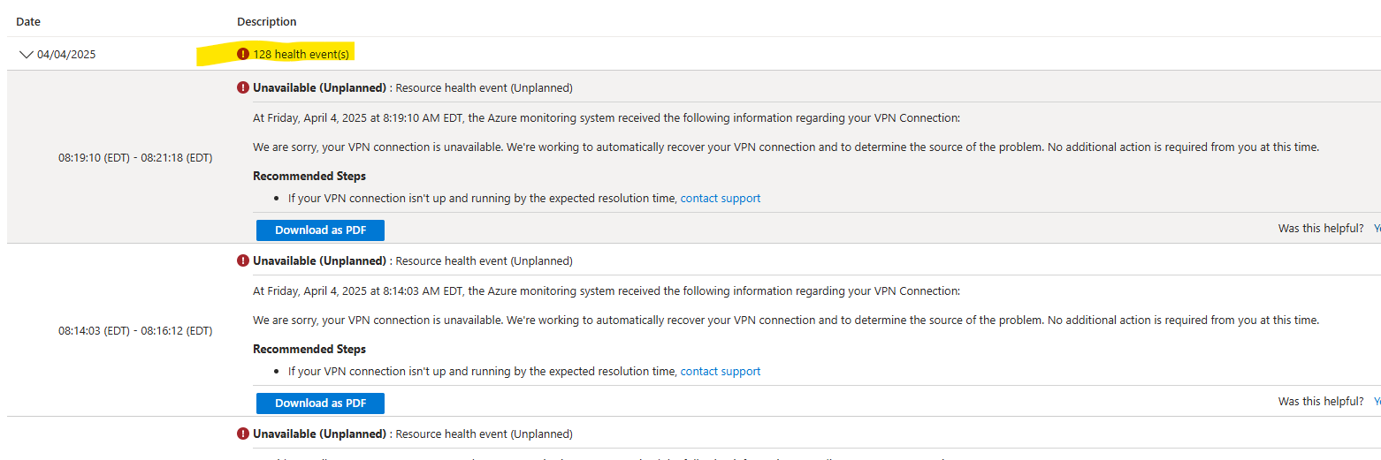Click Recommended Steps heading in the 8:14:03 event
Viewport: 1381px width, 460px height.
pos(309,349)
